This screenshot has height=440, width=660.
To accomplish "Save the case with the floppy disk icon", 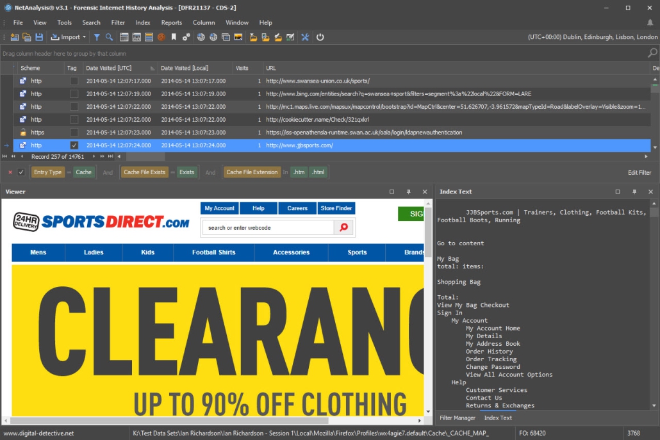I will [x=39, y=37].
